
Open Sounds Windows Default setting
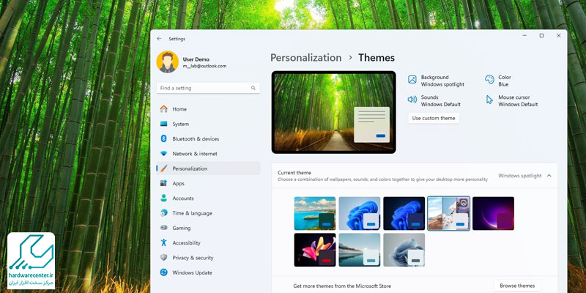[434, 101]
